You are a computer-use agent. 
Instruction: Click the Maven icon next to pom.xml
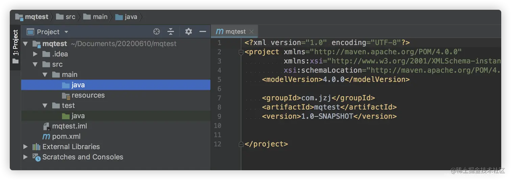tap(46, 137)
